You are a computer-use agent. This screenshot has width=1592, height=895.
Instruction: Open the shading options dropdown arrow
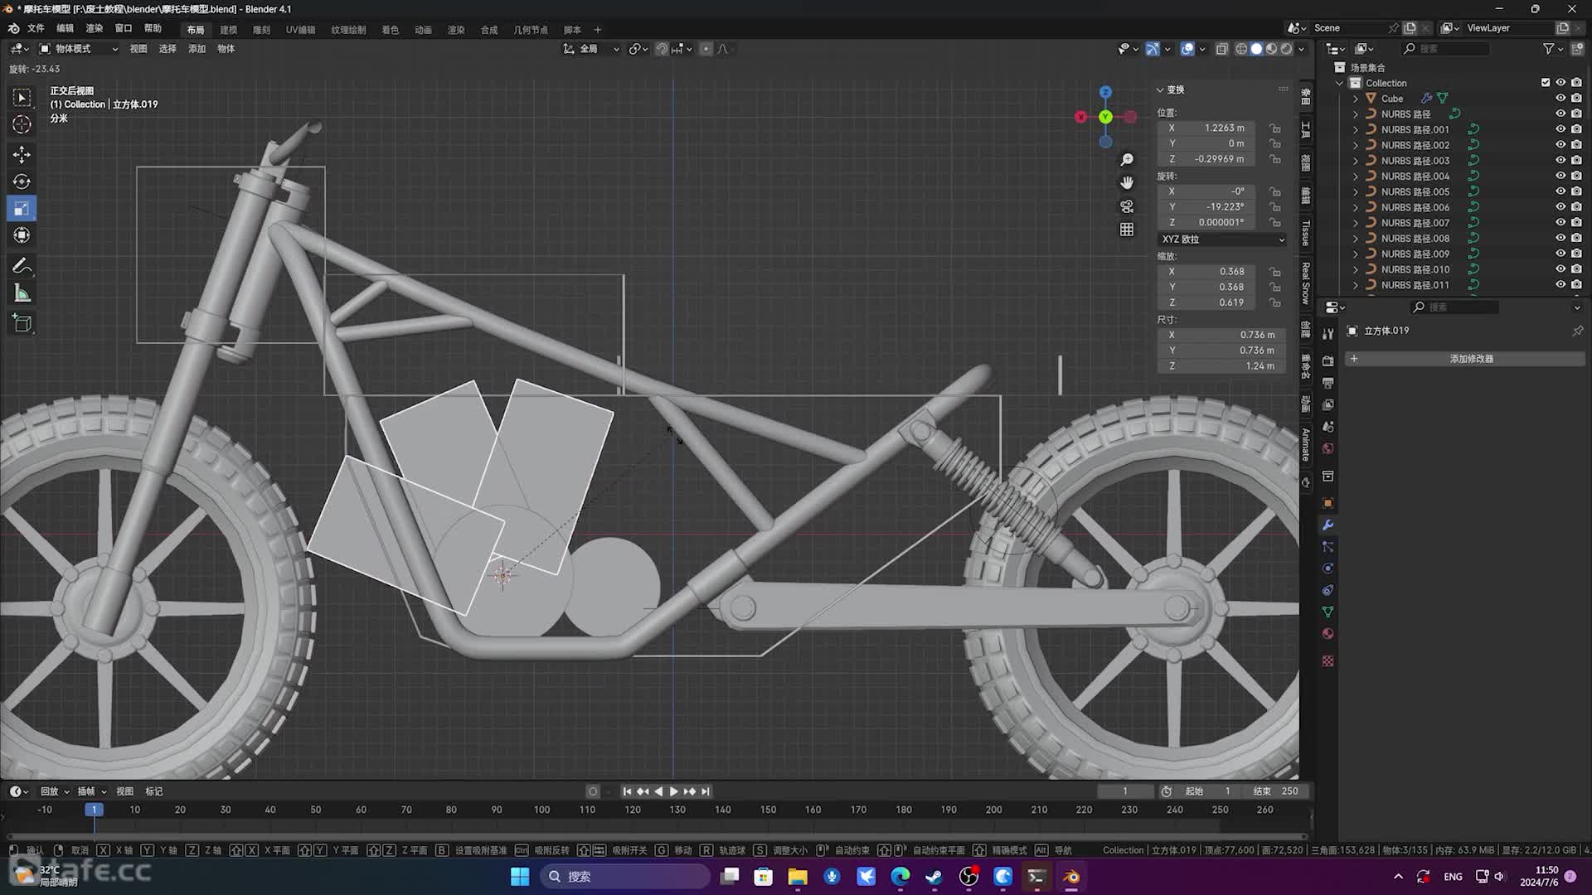1302,49
